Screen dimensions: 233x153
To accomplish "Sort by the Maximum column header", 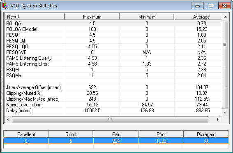I will [x=92, y=16].
